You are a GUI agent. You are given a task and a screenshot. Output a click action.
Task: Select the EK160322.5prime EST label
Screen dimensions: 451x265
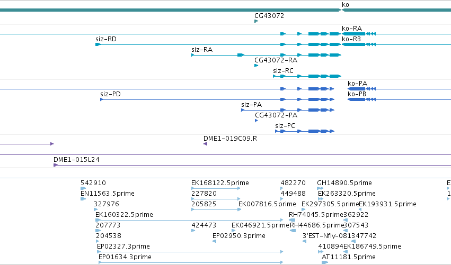click(x=124, y=215)
